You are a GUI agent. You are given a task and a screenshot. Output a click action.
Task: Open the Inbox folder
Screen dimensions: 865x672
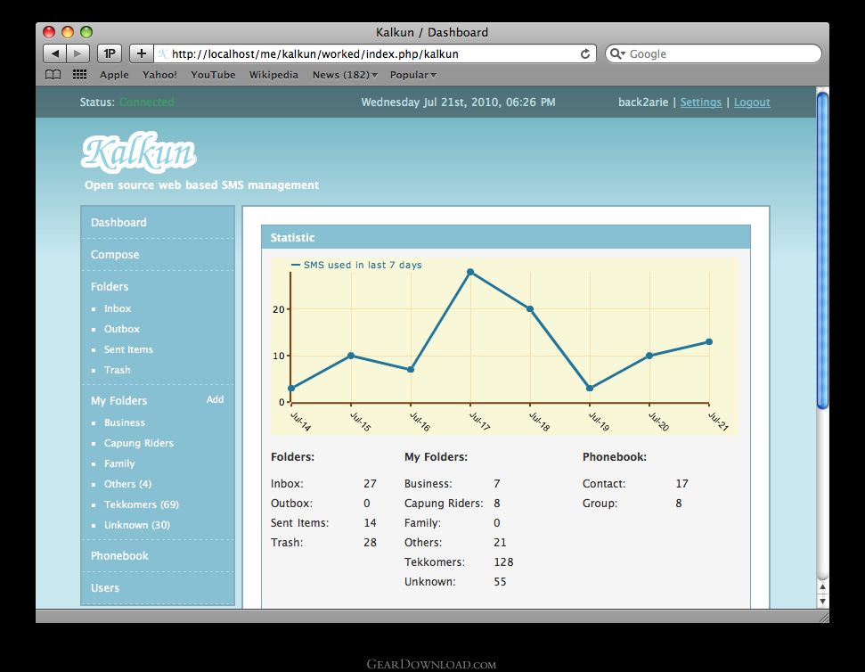pos(118,308)
